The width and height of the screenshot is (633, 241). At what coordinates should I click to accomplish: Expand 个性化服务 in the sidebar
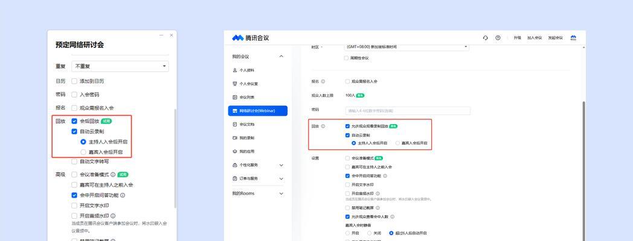[x=281, y=165]
